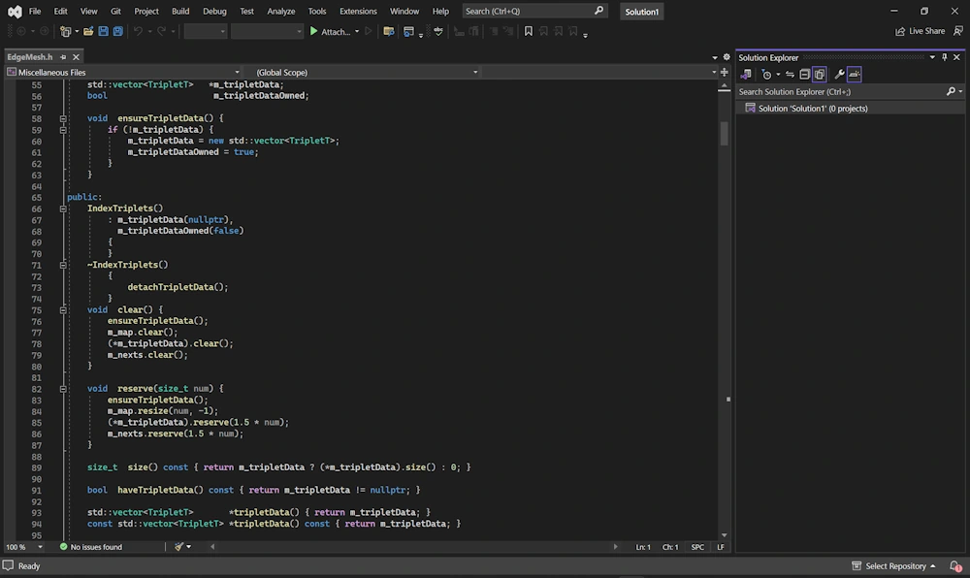
Task: Click the Save All toolbar icon
Action: point(117,31)
